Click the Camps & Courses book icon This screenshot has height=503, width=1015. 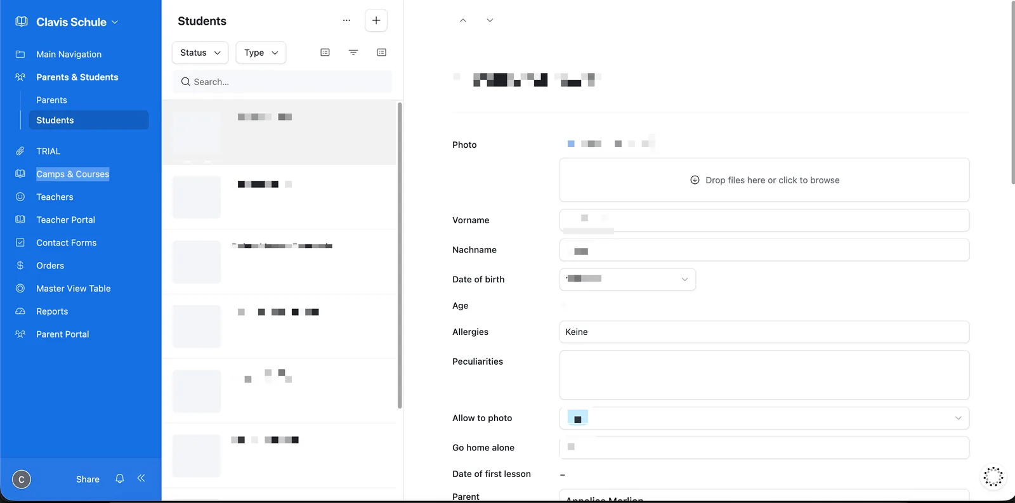[x=20, y=174]
